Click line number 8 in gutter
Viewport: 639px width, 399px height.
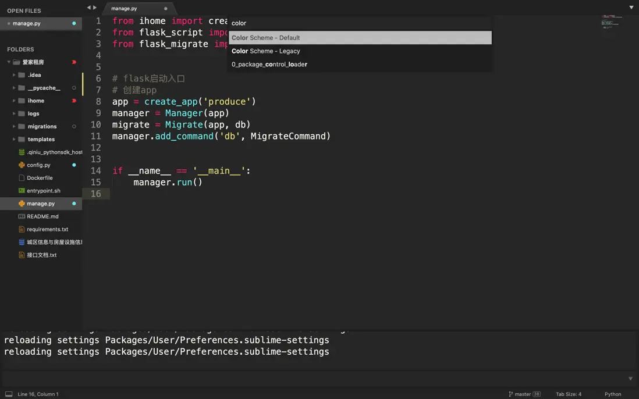pyautogui.click(x=98, y=101)
